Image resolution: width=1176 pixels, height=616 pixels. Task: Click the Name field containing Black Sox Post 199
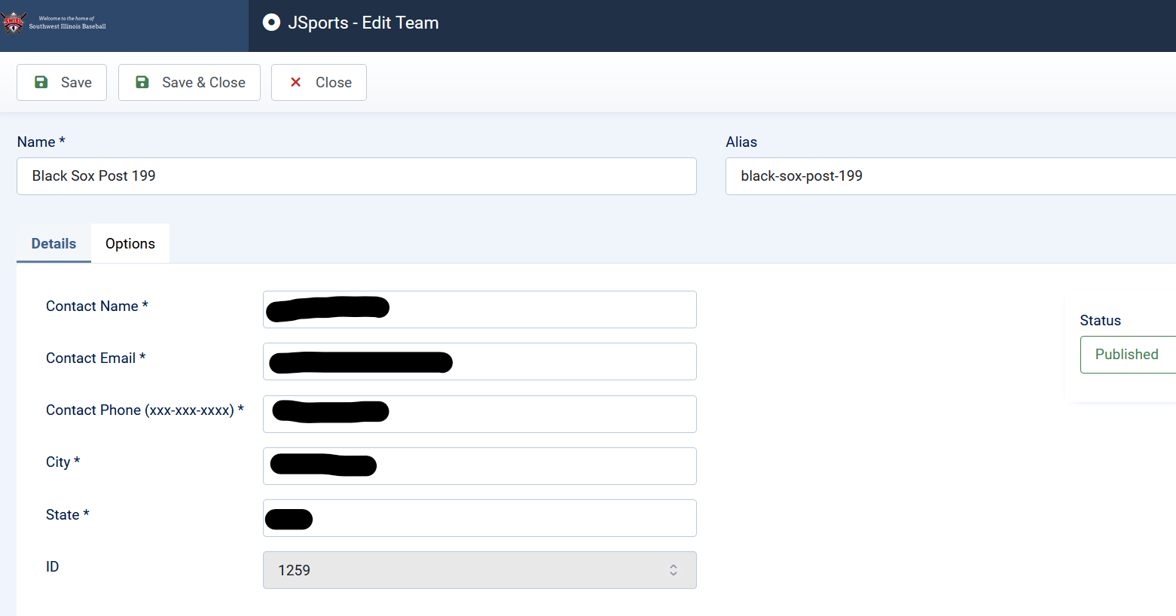coord(356,176)
